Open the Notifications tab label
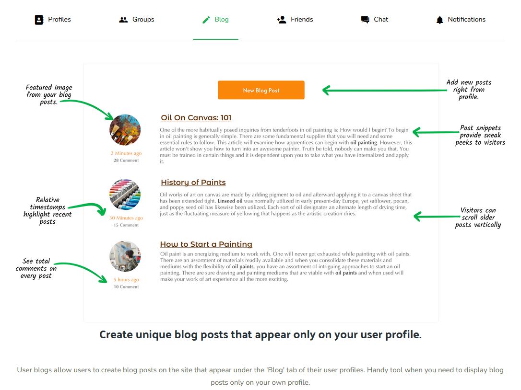This screenshot has width=521, height=390. pyautogui.click(x=466, y=20)
